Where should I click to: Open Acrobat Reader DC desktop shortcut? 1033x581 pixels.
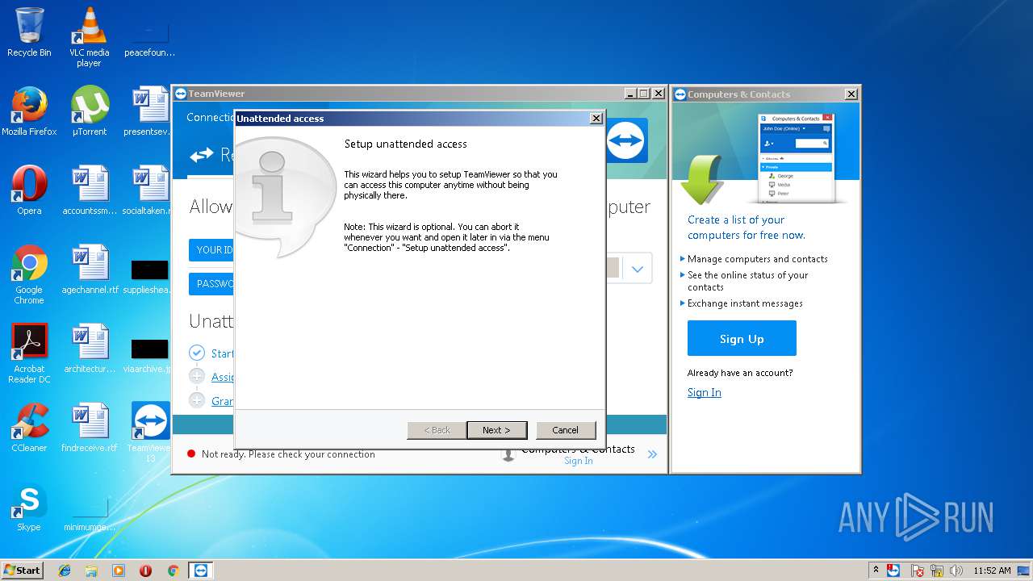29,353
